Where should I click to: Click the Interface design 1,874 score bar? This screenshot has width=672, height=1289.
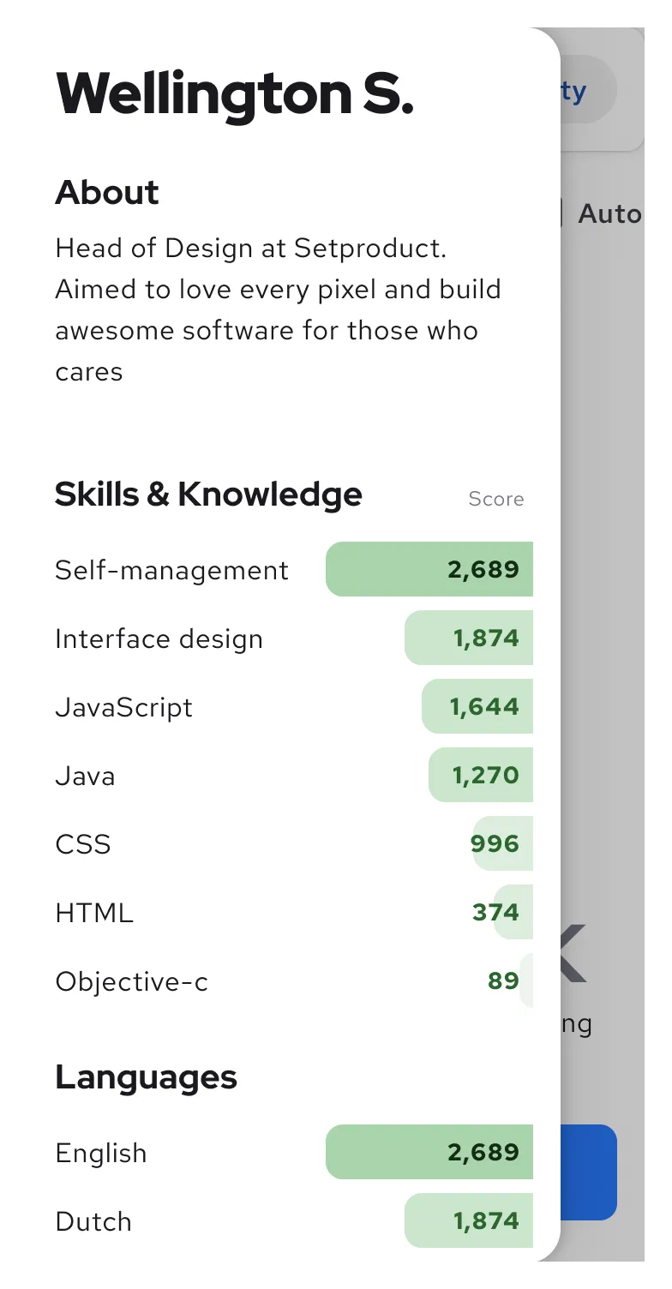tap(469, 638)
